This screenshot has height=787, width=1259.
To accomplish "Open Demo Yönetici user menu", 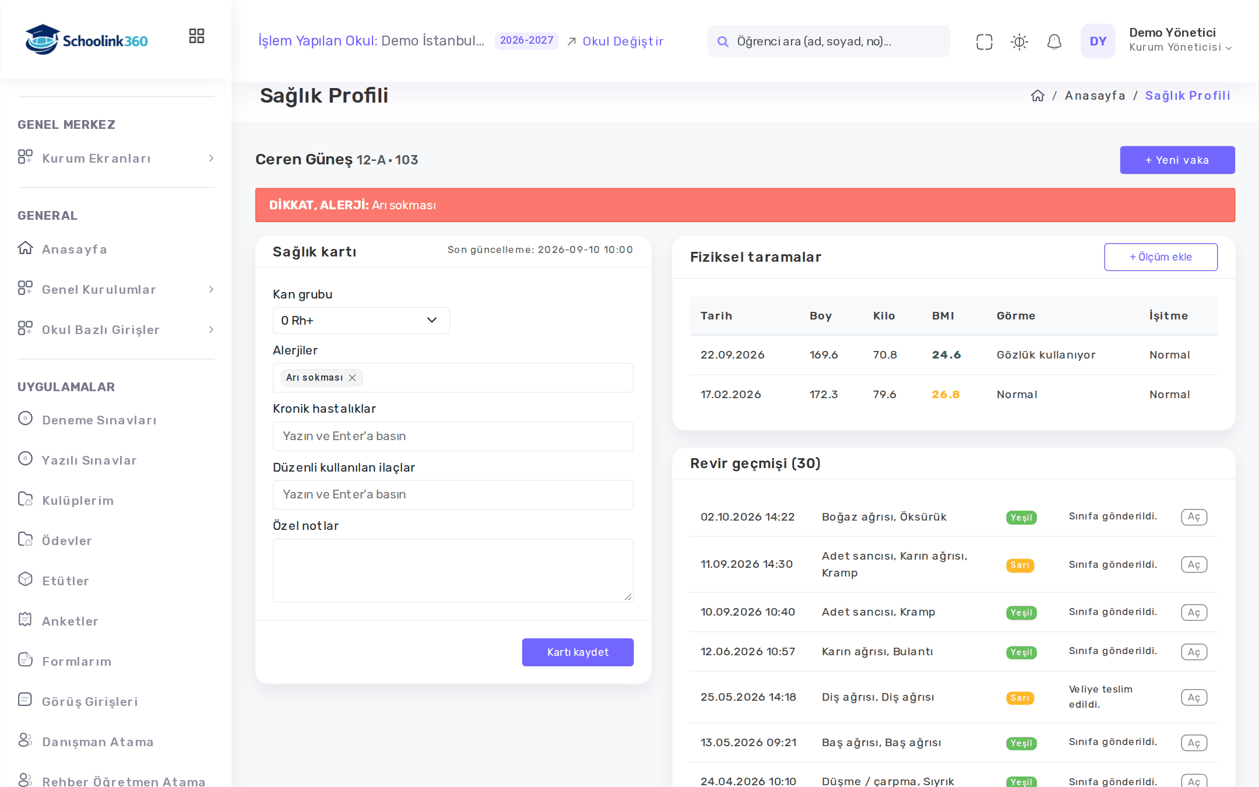I will 1180,40.
